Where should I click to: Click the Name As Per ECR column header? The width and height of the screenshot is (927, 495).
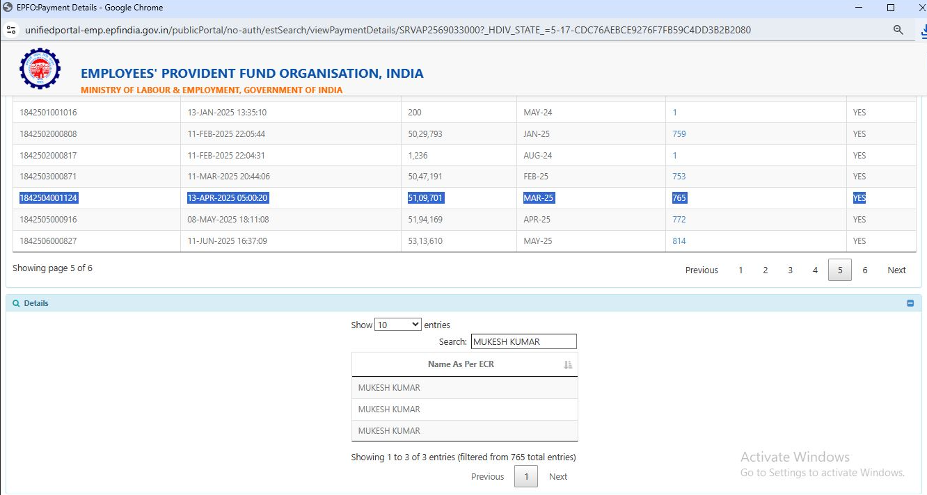coord(461,364)
